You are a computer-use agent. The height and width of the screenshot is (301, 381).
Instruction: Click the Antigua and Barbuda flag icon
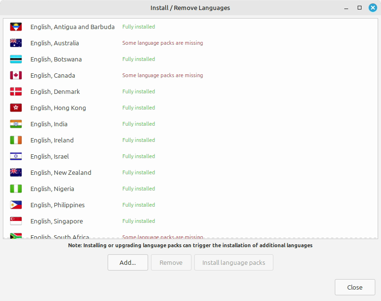(16, 27)
